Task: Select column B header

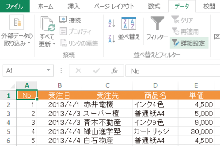Action: (60, 85)
